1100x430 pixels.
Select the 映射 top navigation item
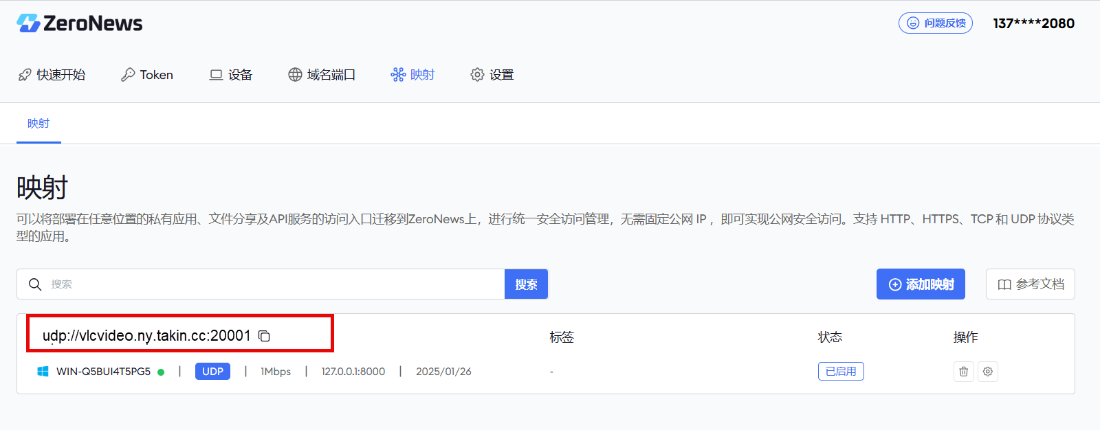tap(412, 75)
